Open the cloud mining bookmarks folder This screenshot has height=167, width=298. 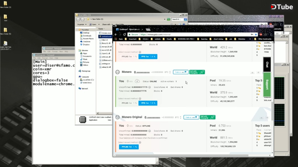pyautogui.click(x=216, y=39)
